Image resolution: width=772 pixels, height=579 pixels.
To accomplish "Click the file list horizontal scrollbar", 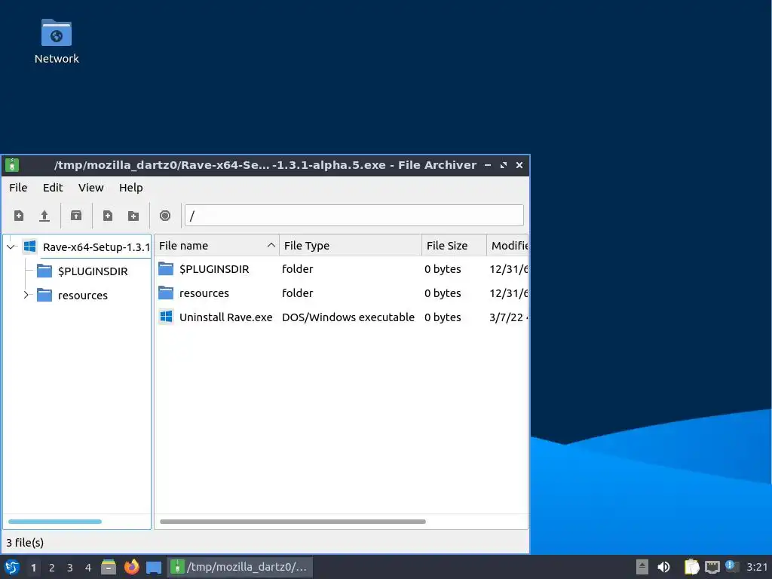I will [293, 522].
